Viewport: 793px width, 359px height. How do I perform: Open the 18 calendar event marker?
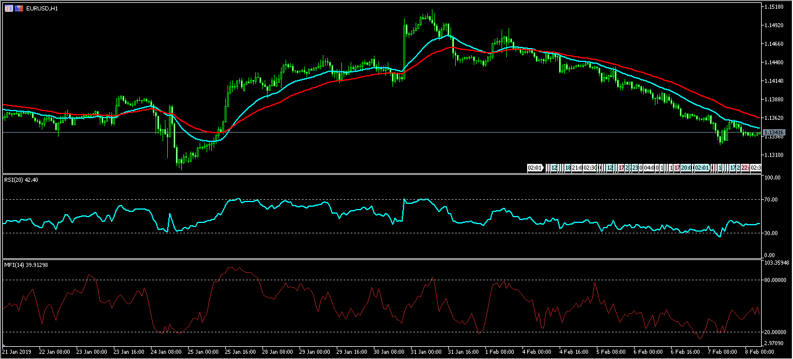click(568, 168)
